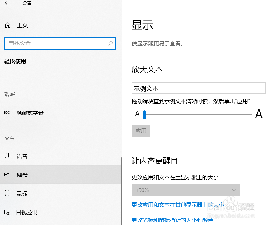Image resolution: width=270 pixels, height=225 pixels.
Task: Click the 轻松使用 heading
Action: (15, 61)
